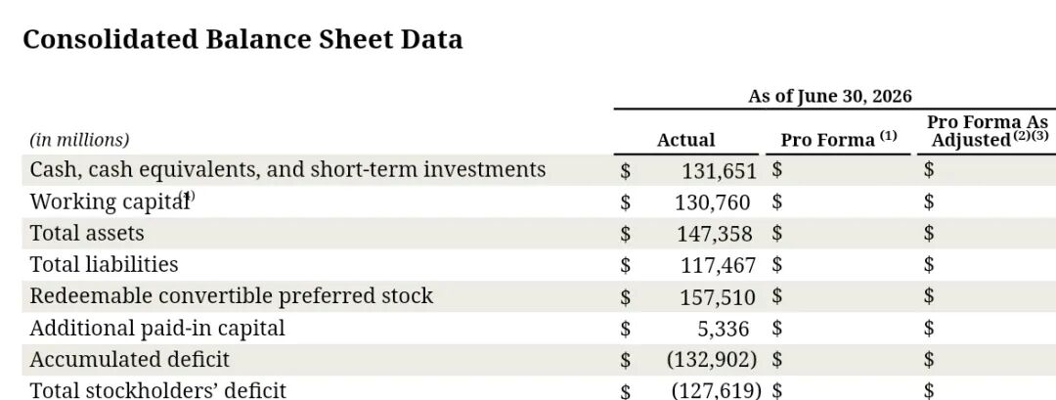Click the Pro Forma column header
The width and height of the screenshot is (1056, 400).
[839, 140]
